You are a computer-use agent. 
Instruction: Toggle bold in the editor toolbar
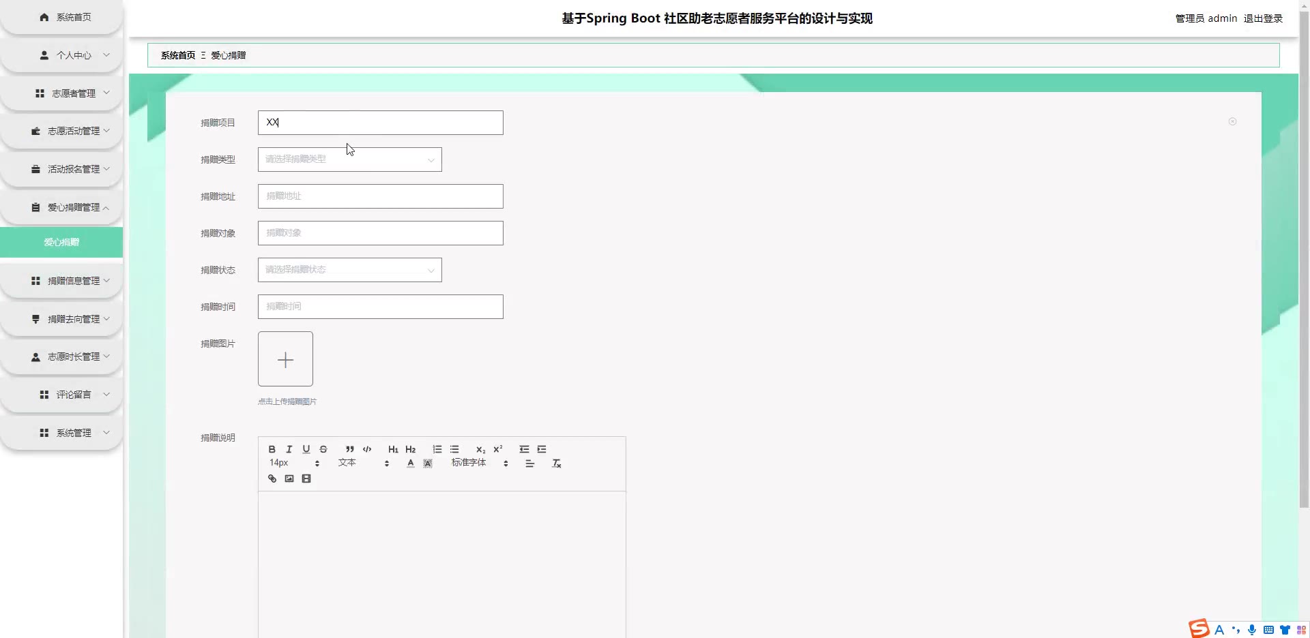tap(272, 449)
